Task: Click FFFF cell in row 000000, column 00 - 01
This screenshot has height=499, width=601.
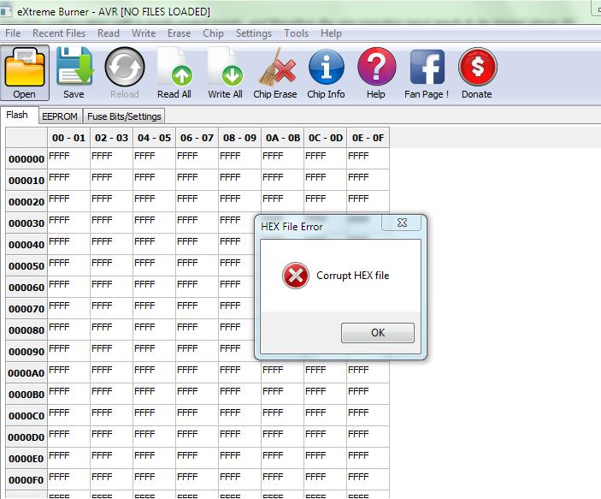Action: point(68,158)
